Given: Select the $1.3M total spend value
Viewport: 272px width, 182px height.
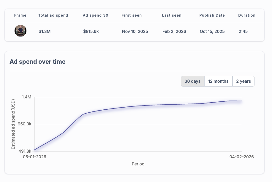Looking at the screenshot, I should 45,31.
